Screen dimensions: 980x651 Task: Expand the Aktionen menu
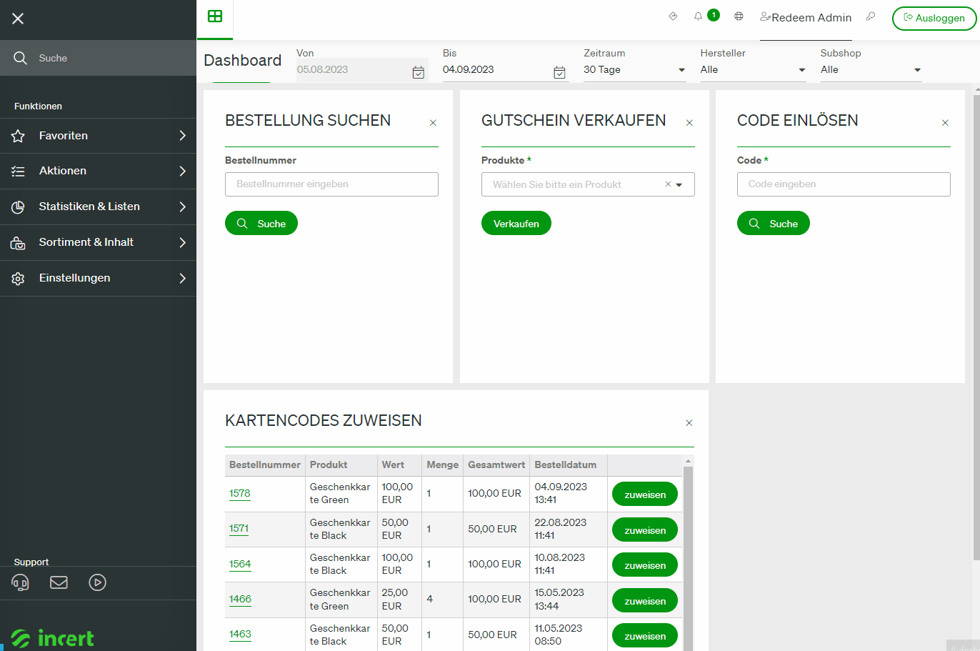tap(98, 172)
